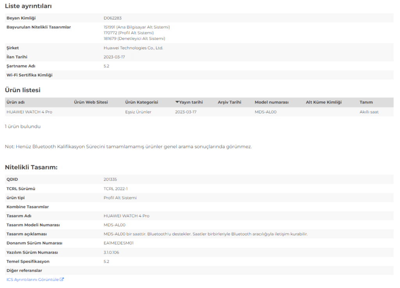Sort by the Arşiv Tarihi column header
The height and width of the screenshot is (288, 400).
tap(229, 102)
